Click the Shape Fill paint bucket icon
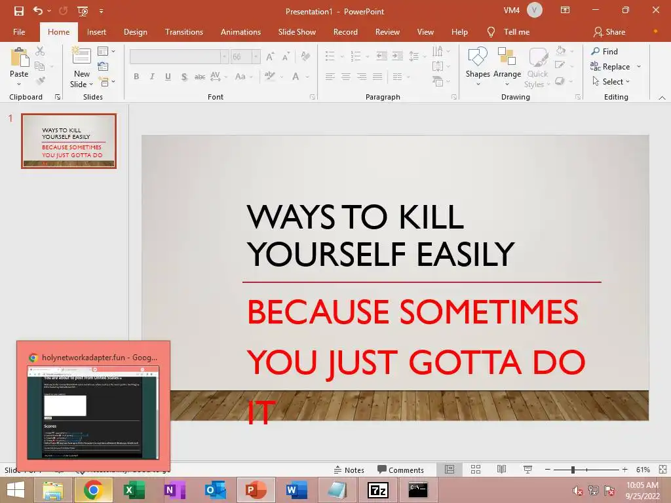The width and height of the screenshot is (671, 503). (561, 51)
